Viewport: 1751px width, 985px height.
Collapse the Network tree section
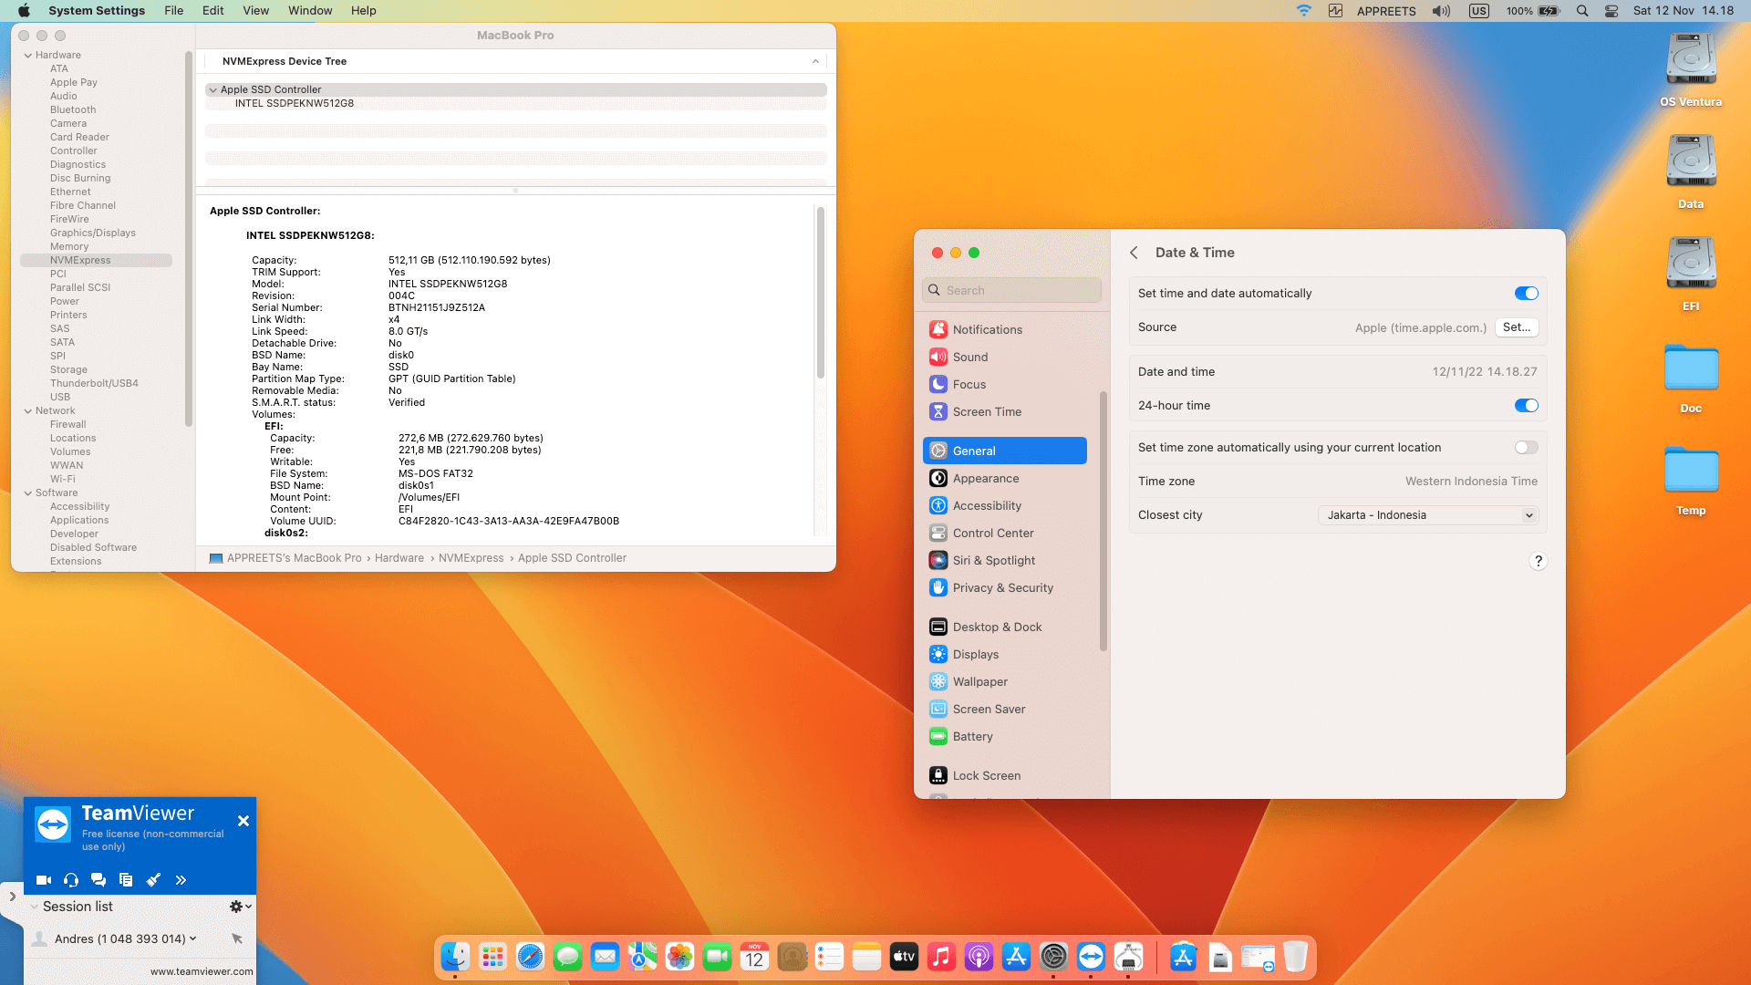click(x=28, y=411)
